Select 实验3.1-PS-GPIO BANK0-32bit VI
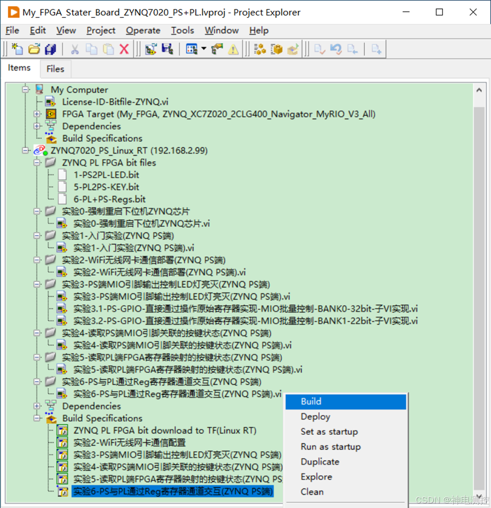 pos(245,309)
